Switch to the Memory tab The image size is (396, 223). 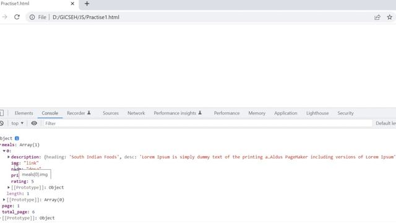point(257,113)
